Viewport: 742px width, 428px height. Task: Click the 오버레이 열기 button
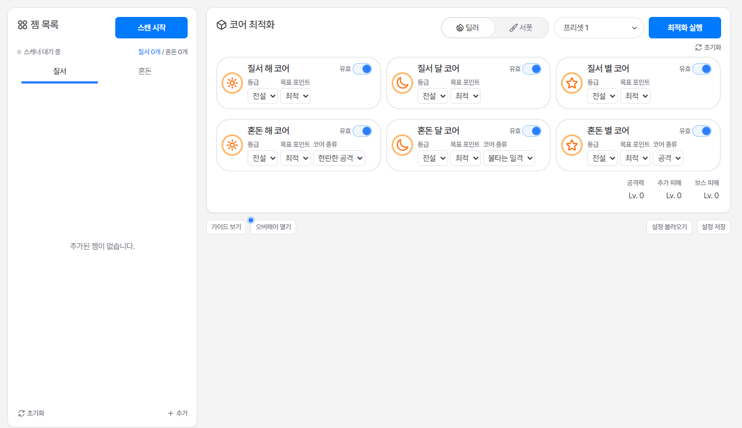point(274,227)
